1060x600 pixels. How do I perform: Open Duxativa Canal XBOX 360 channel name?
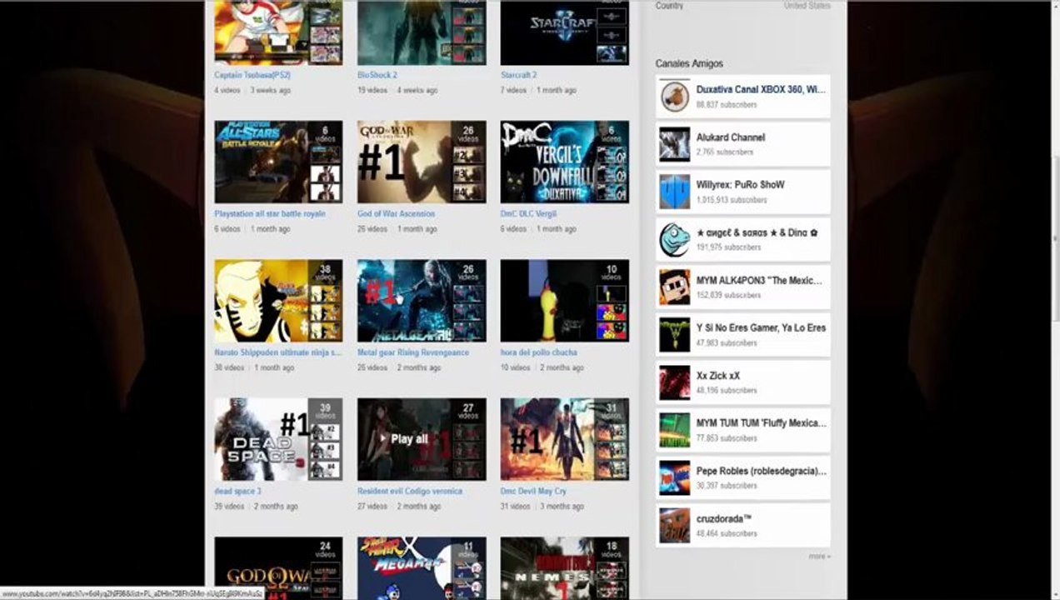click(761, 89)
